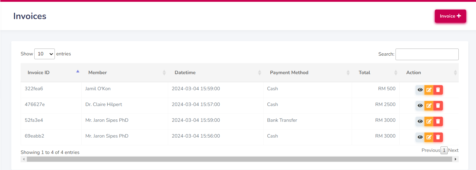Delete invoice 69eabb2 using the trash icon
Screen dimensions: 476x170
click(x=438, y=137)
